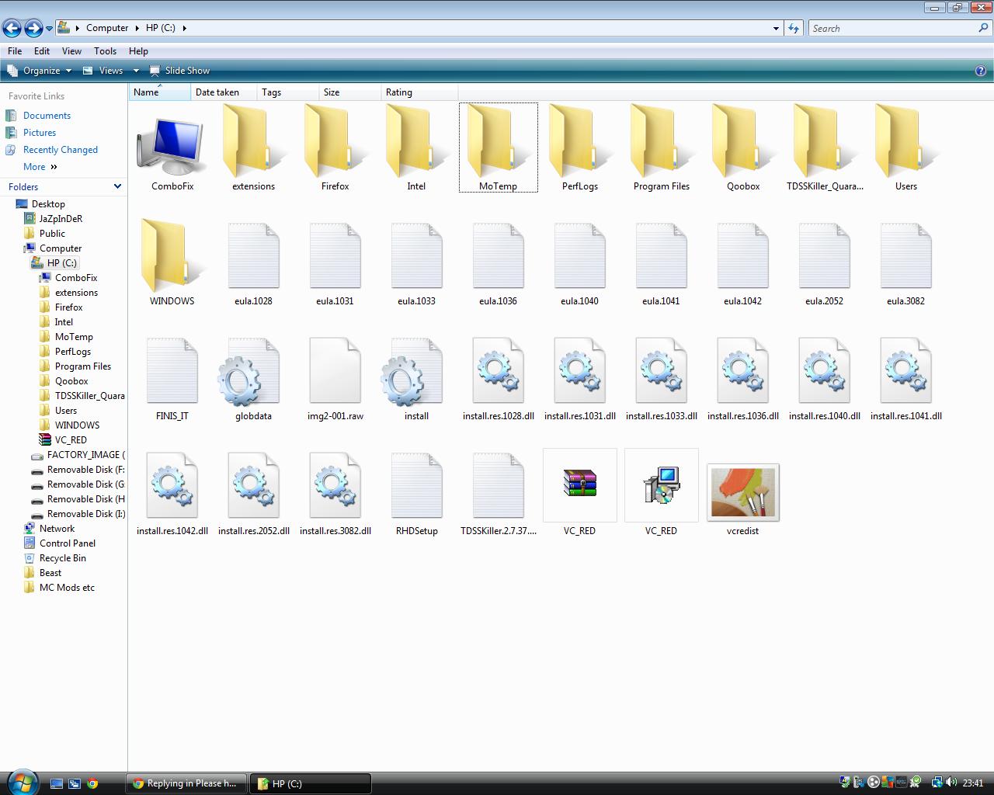
Task: Select the VC_RED installer icon
Action: click(661, 484)
